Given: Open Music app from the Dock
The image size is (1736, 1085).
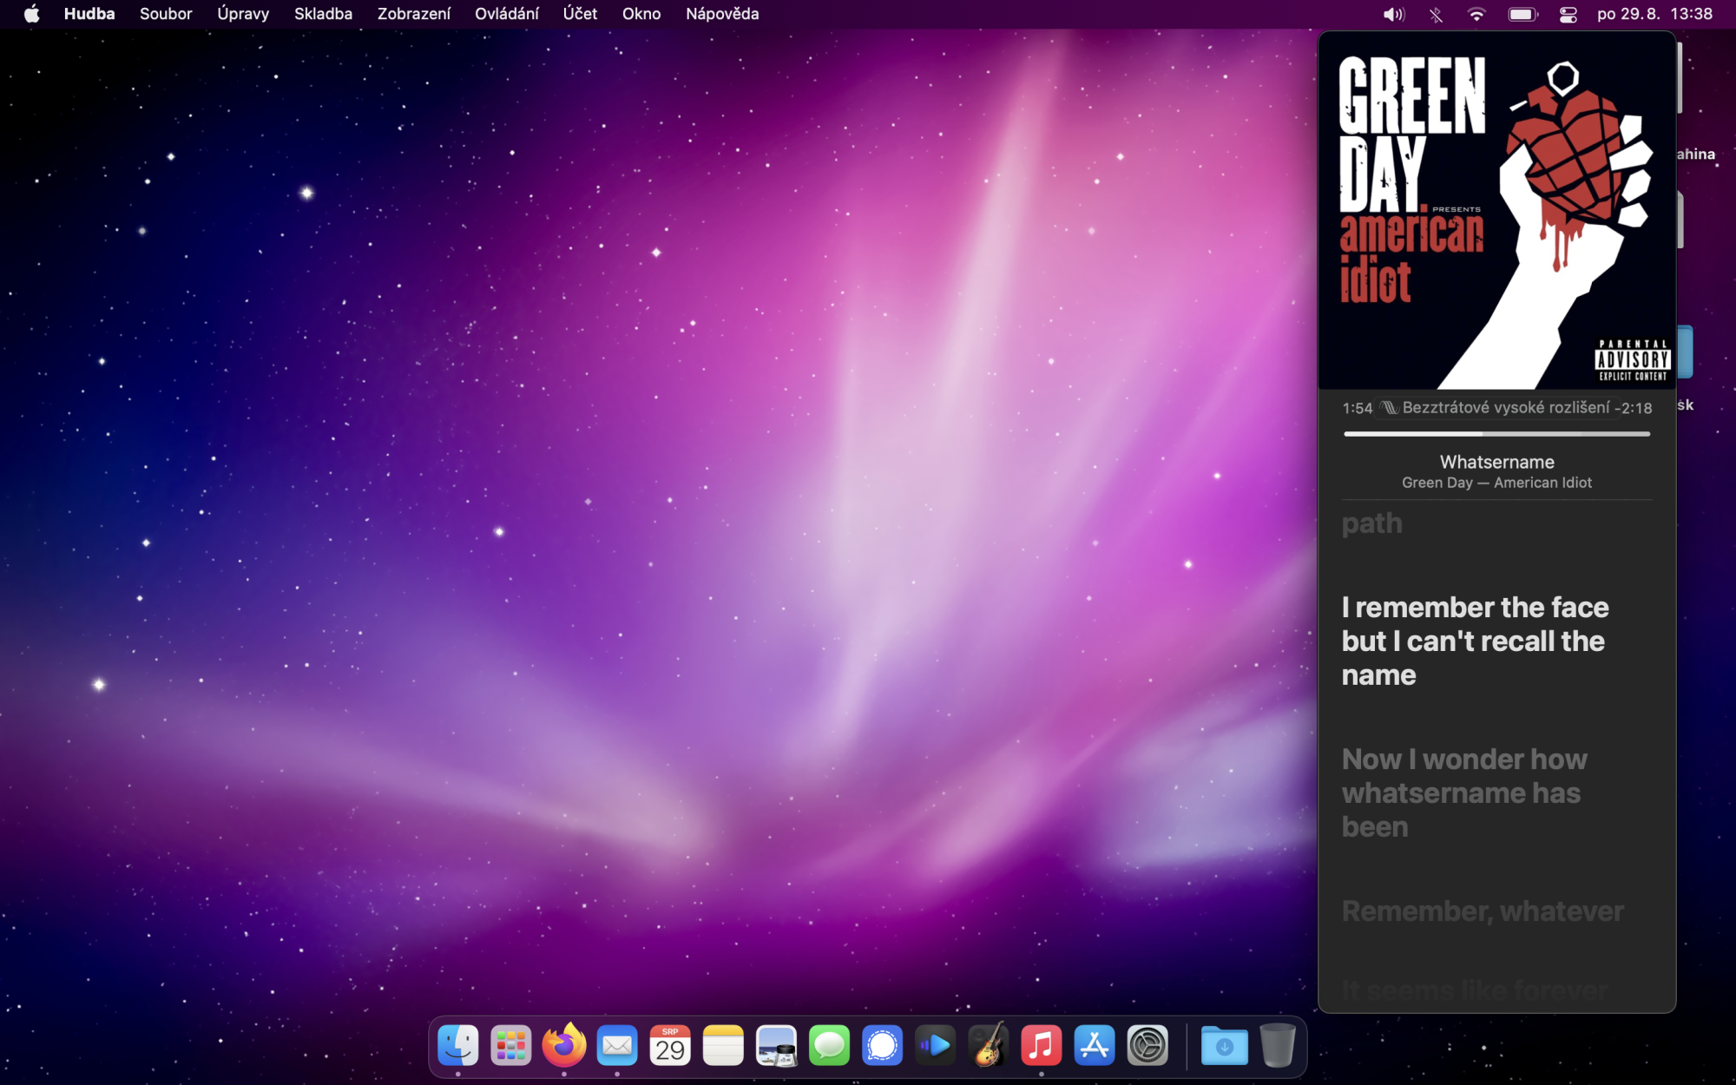Looking at the screenshot, I should 1042,1045.
